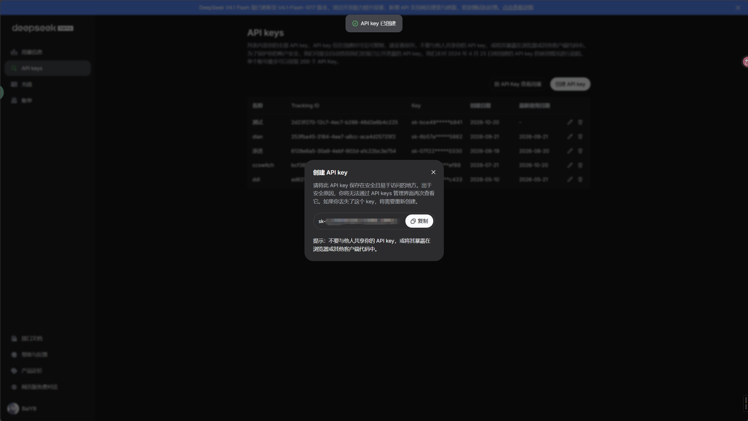Viewport: 748px width, 421px height.
Task: Edit the ccswitch API key
Action: pos(570,165)
